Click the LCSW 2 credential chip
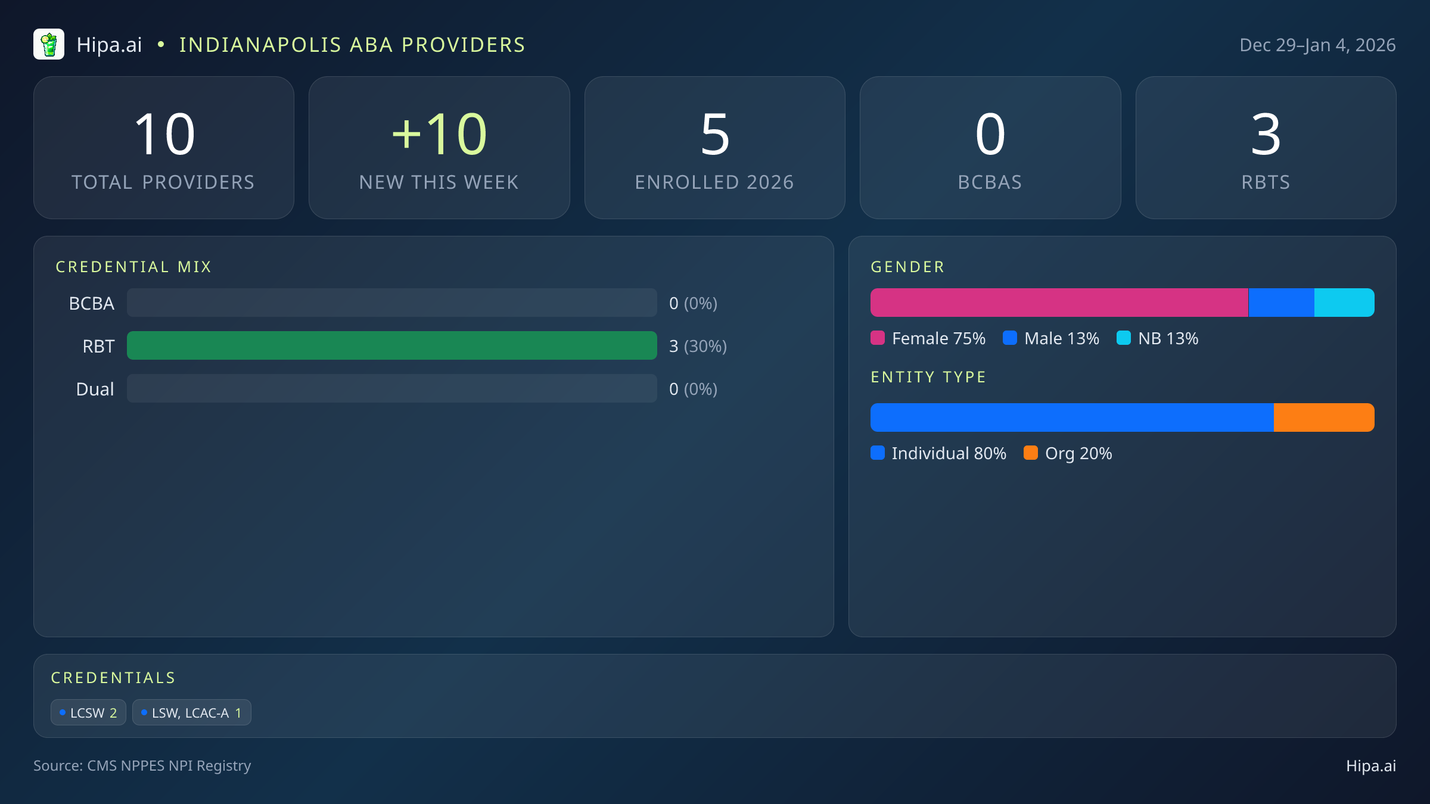The height and width of the screenshot is (804, 1430). click(x=88, y=712)
